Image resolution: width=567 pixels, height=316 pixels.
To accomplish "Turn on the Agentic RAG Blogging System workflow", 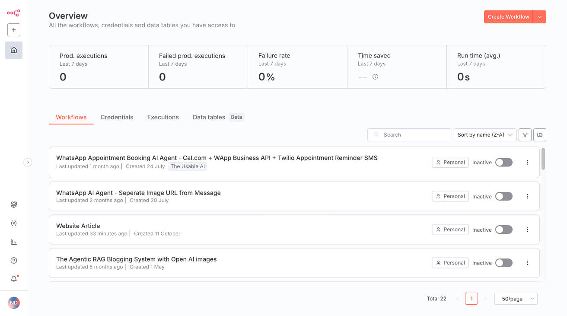I will tap(503, 262).
